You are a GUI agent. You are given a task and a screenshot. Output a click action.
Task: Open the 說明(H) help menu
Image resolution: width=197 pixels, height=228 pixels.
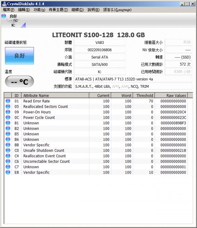click(94, 10)
